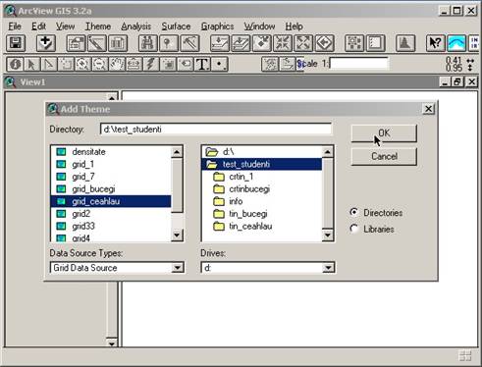This screenshot has height=367, width=482.
Task: Click the context Help arrow-question icon
Action: click(x=435, y=43)
